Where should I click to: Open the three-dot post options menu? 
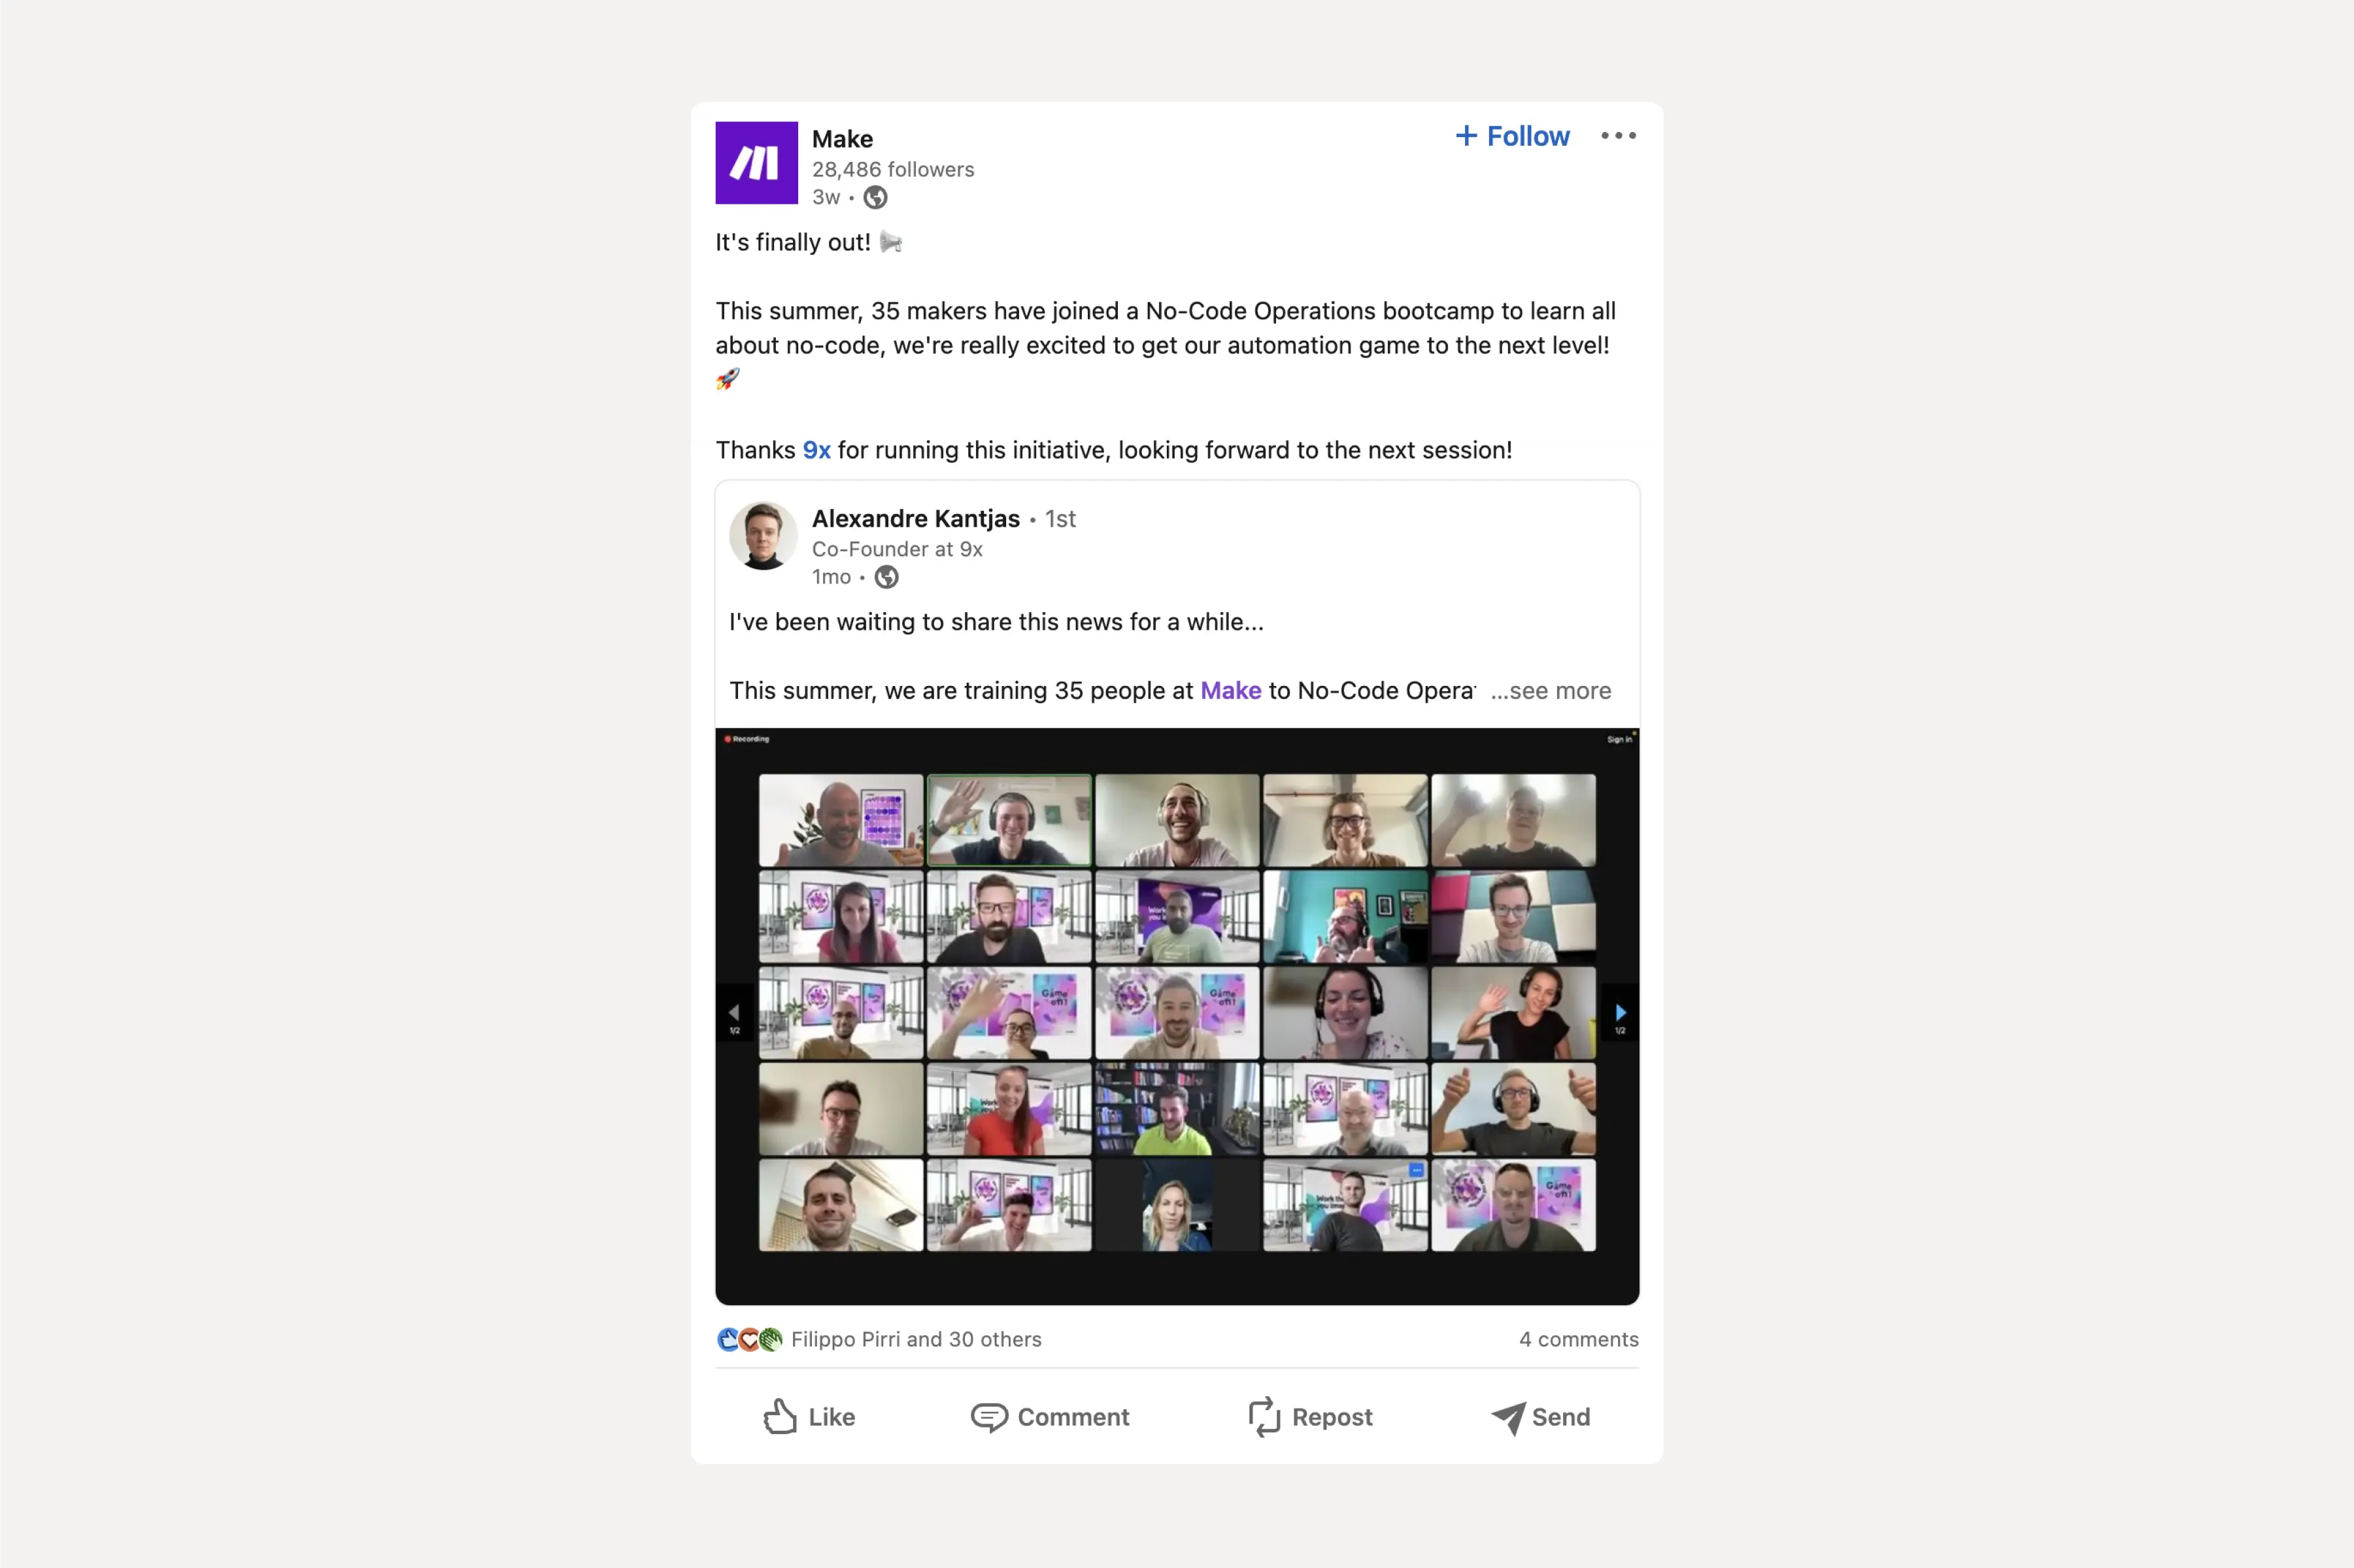tap(1618, 136)
